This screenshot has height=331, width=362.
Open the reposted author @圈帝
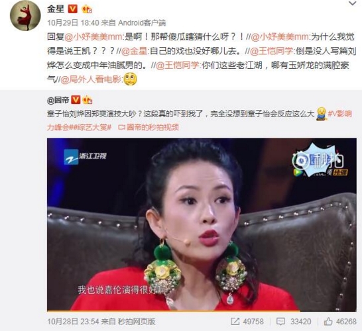(58, 100)
